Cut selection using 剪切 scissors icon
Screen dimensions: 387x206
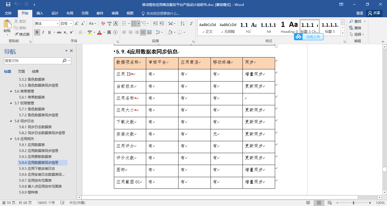(x=20, y=22)
